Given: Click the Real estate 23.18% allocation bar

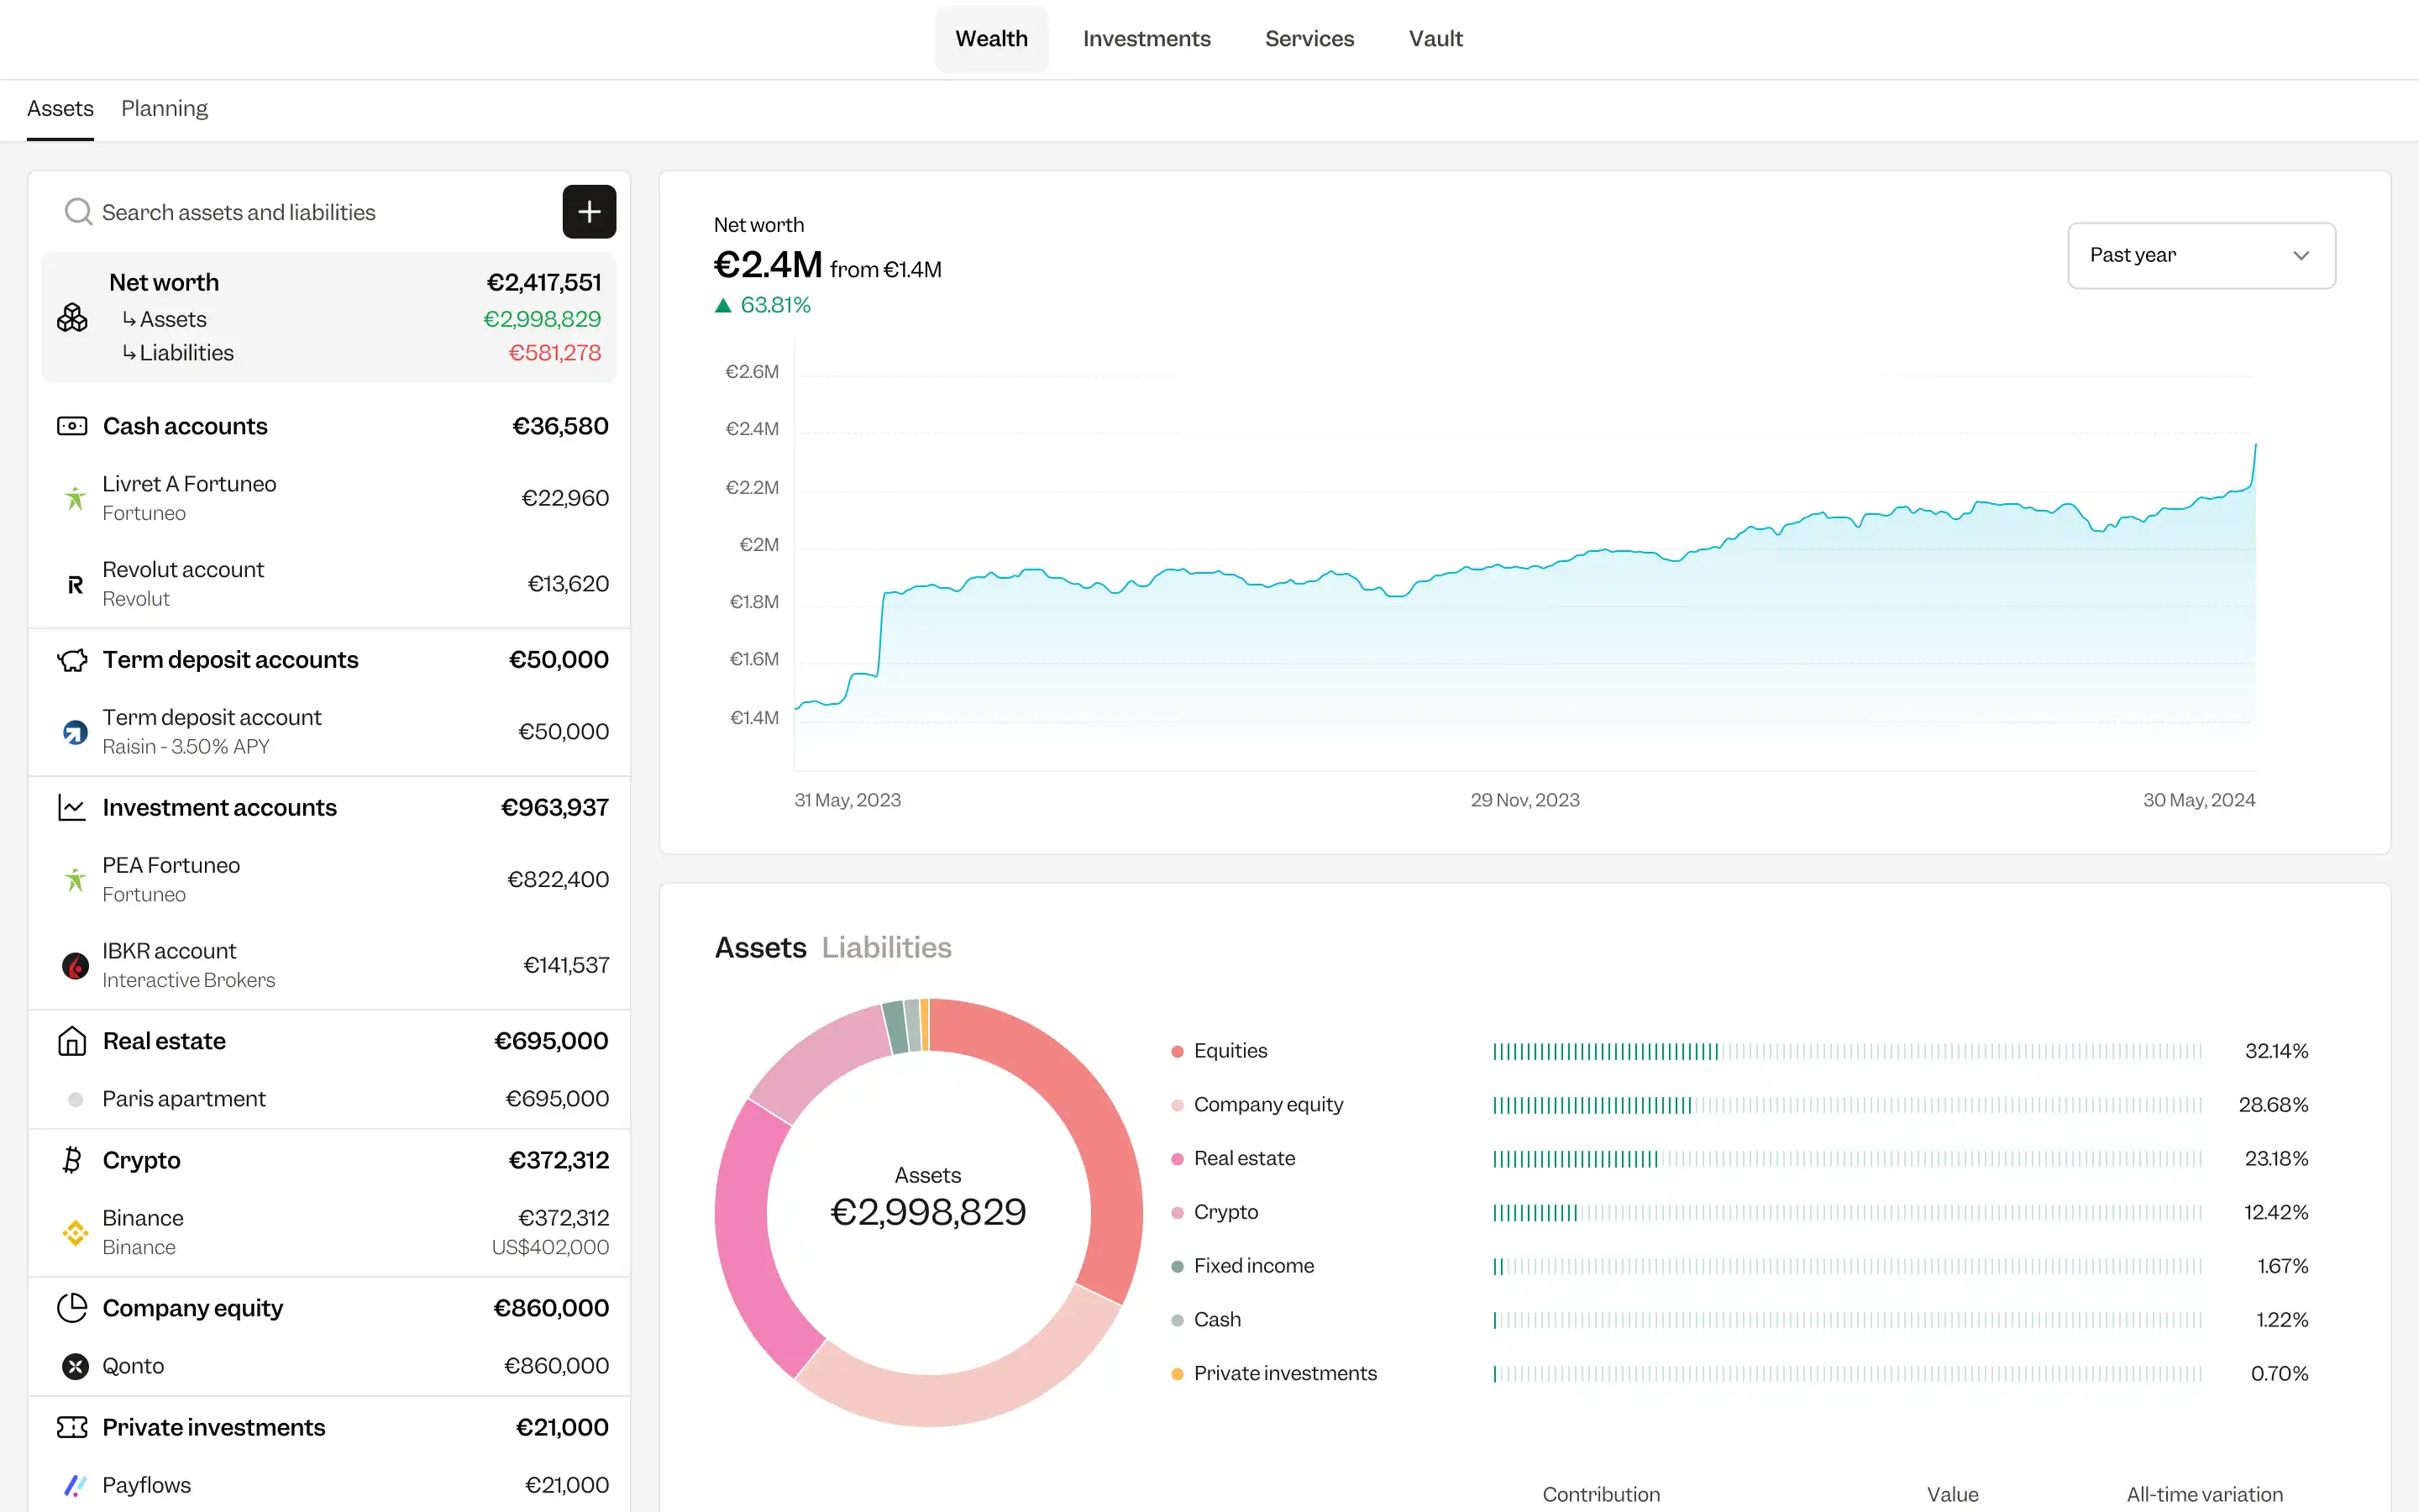Looking at the screenshot, I should (1847, 1159).
